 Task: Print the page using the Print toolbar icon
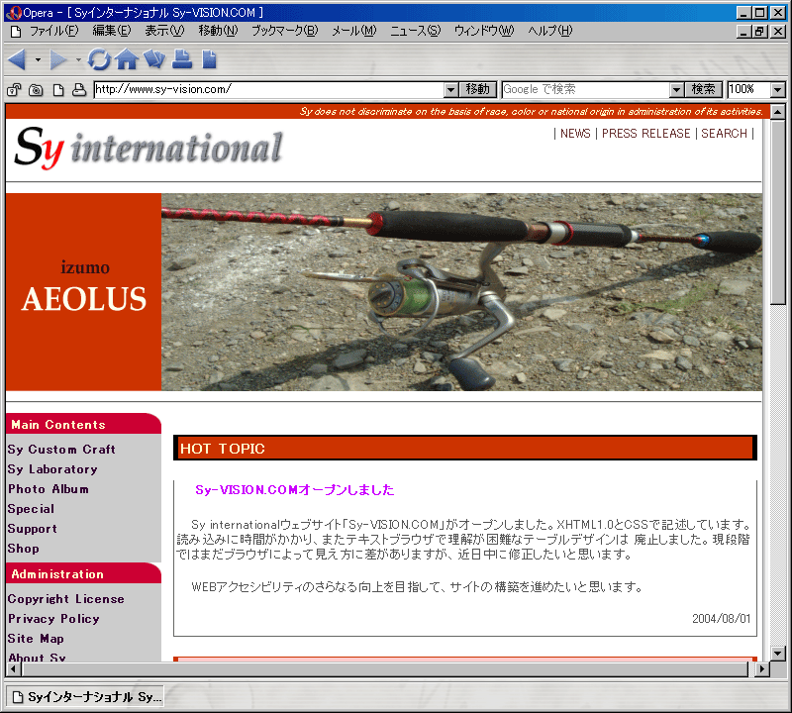(x=182, y=59)
